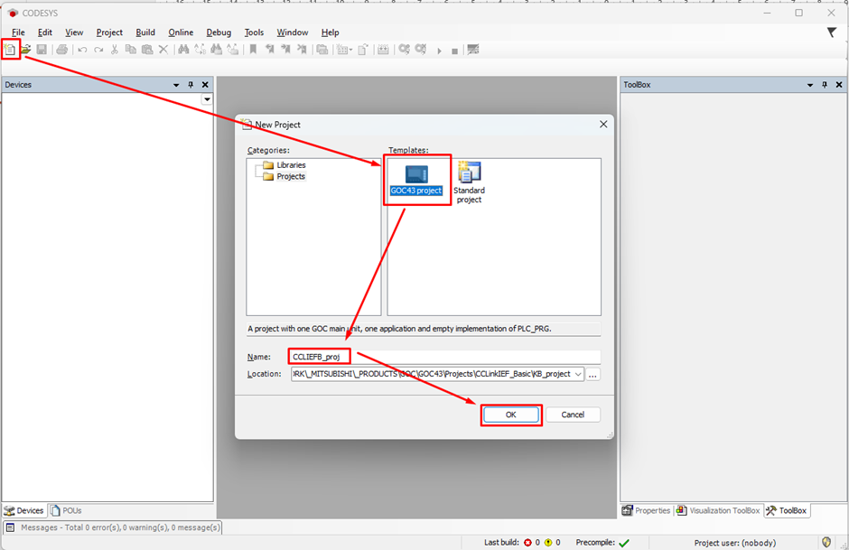Open the File menu
This screenshot has height=550, width=849.
18,33
